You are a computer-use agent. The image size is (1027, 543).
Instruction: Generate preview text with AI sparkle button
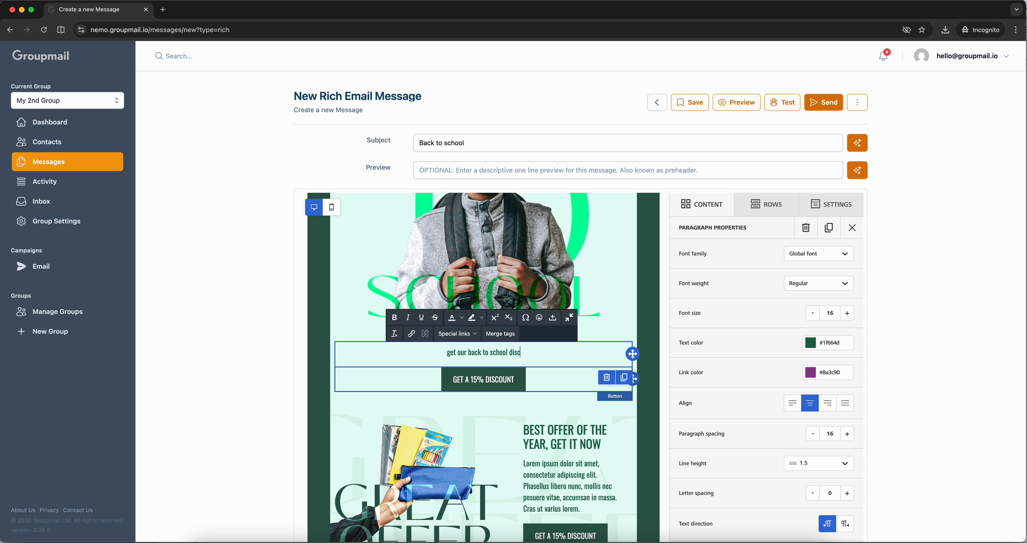pyautogui.click(x=857, y=170)
